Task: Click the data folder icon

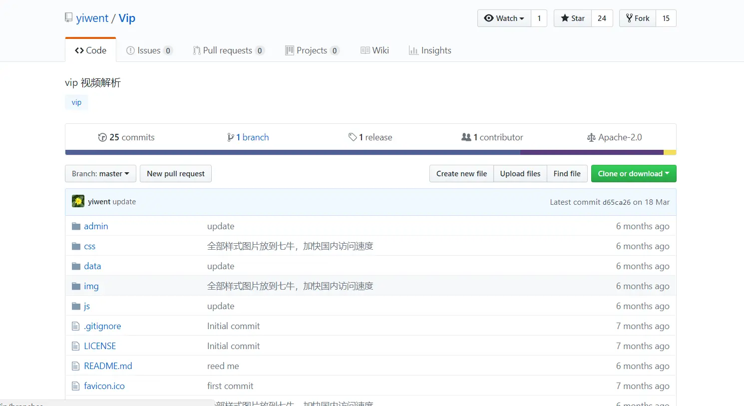Action: click(76, 266)
